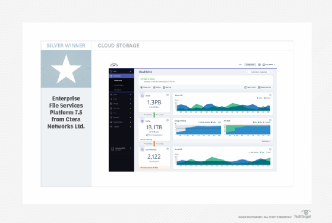Click the purple Cache icon on the Cache card
This screenshot has width=332, height=223.
[x=143, y=121]
